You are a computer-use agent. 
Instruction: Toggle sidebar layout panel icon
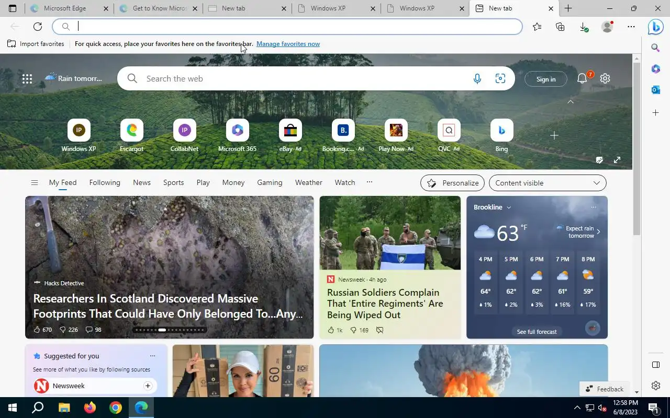655,365
